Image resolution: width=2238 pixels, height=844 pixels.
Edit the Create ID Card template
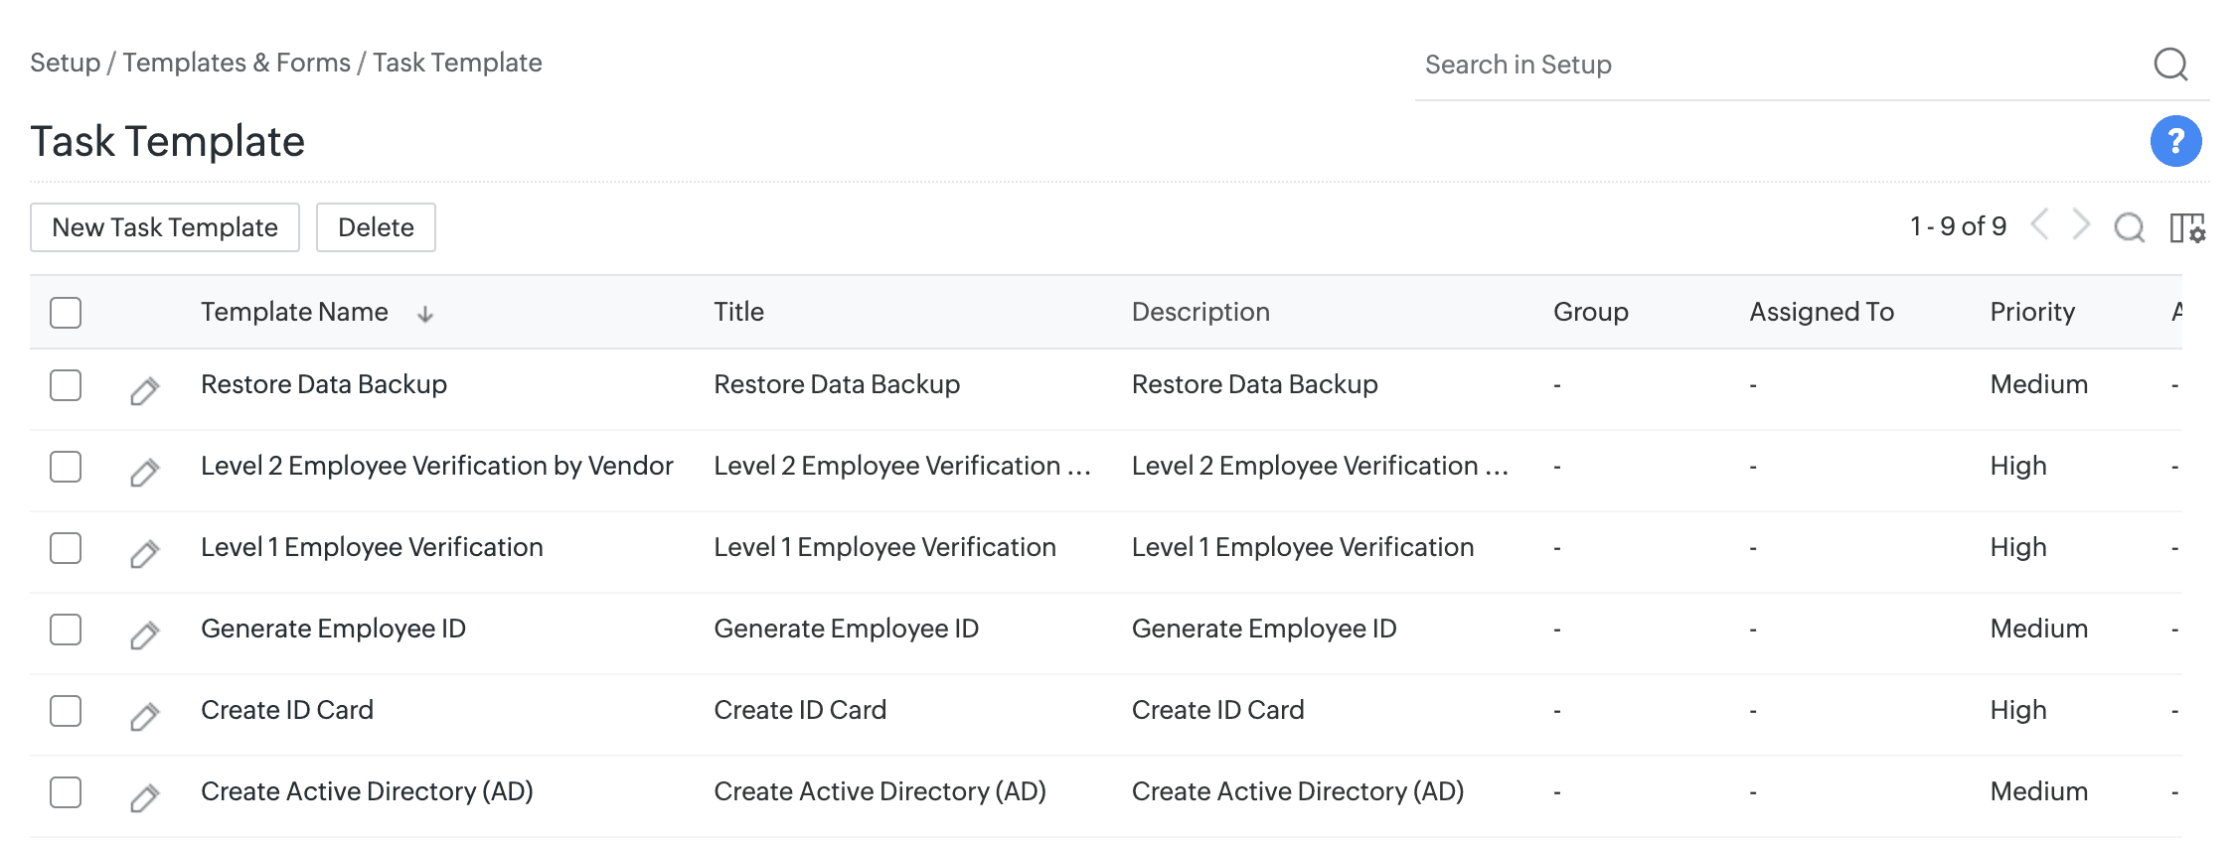click(x=145, y=716)
